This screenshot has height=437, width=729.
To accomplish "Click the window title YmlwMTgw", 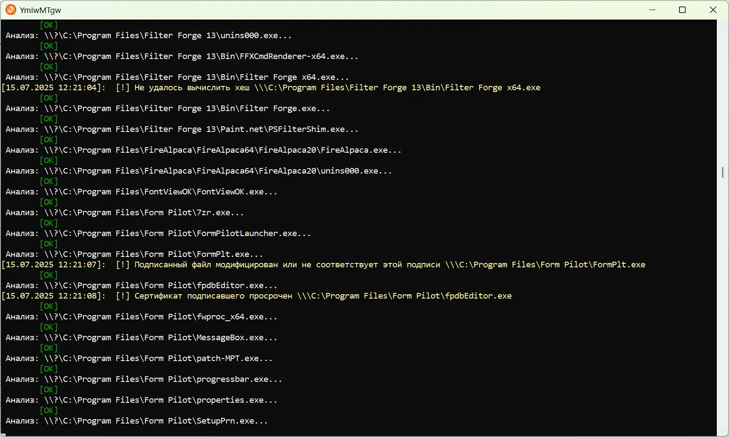I will pos(40,10).
